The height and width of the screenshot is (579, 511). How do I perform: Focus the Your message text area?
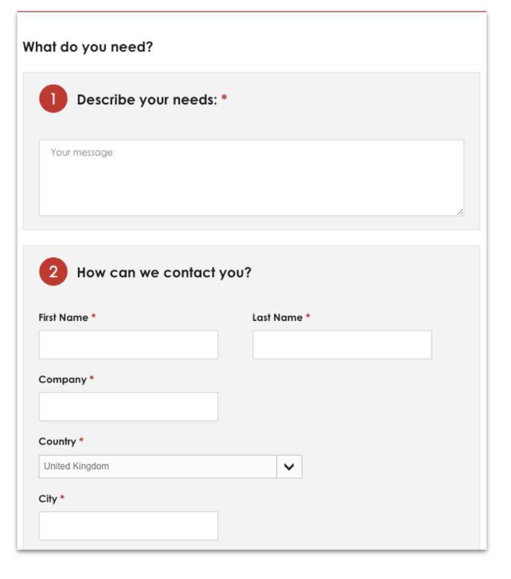coord(251,178)
